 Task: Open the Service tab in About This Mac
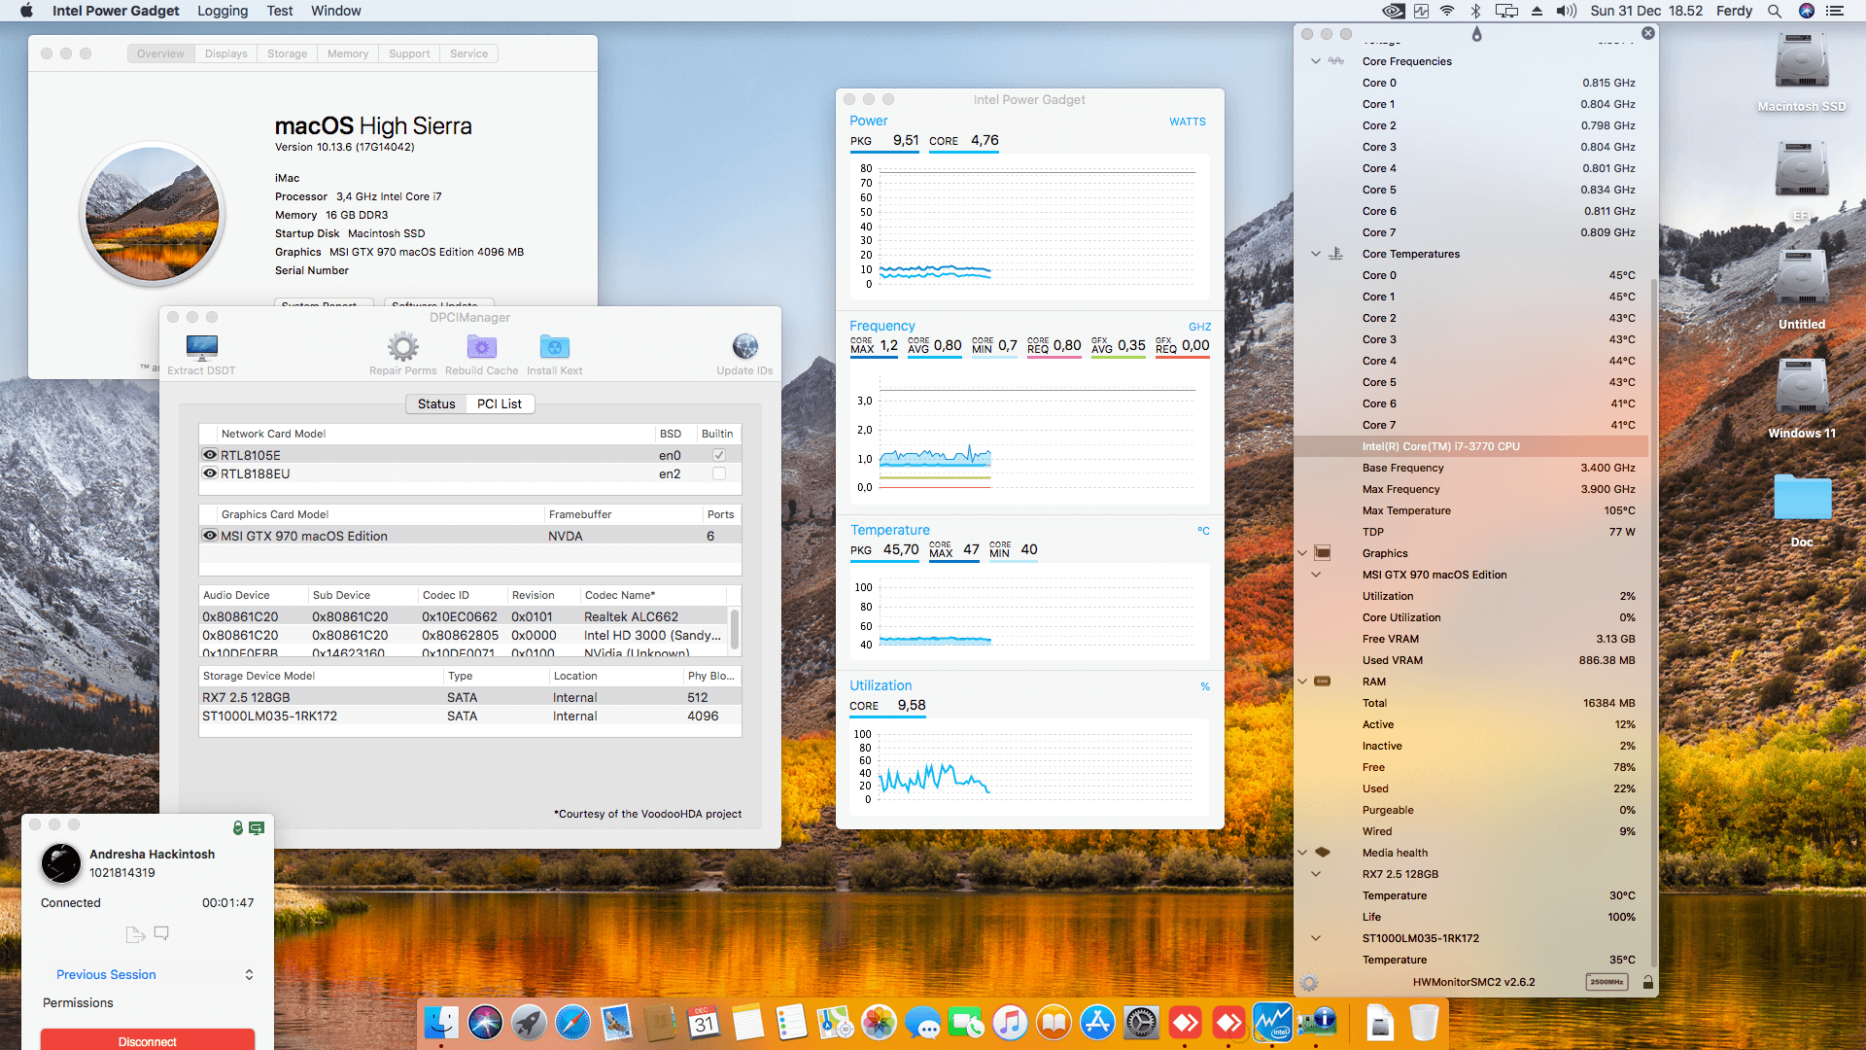[x=469, y=53]
